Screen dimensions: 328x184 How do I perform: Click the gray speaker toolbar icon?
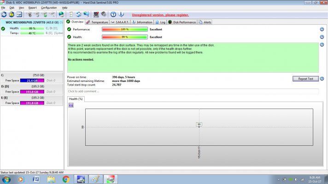coord(104,14)
